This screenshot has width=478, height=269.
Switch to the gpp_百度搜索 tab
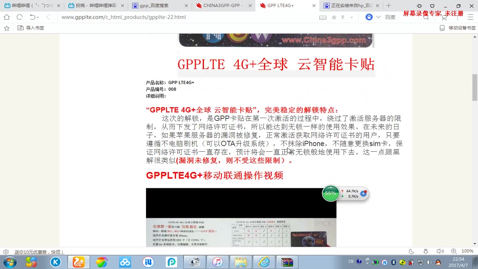point(160,6)
